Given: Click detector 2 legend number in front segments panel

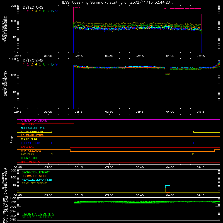Looking at the screenshot, I should pos(28,11).
